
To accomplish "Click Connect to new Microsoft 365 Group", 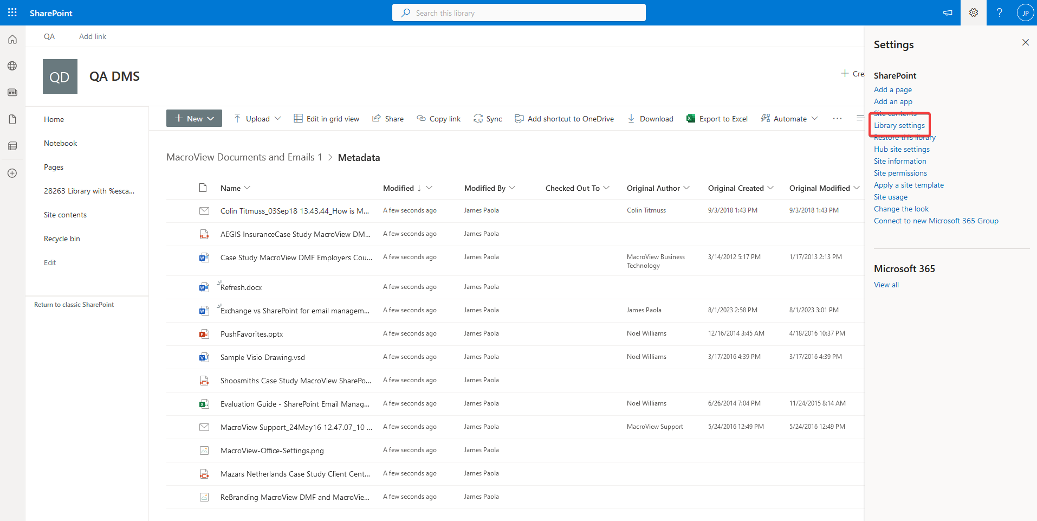I will click(x=936, y=221).
